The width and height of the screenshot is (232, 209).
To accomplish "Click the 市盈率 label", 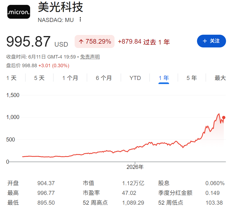I will point(91,193).
